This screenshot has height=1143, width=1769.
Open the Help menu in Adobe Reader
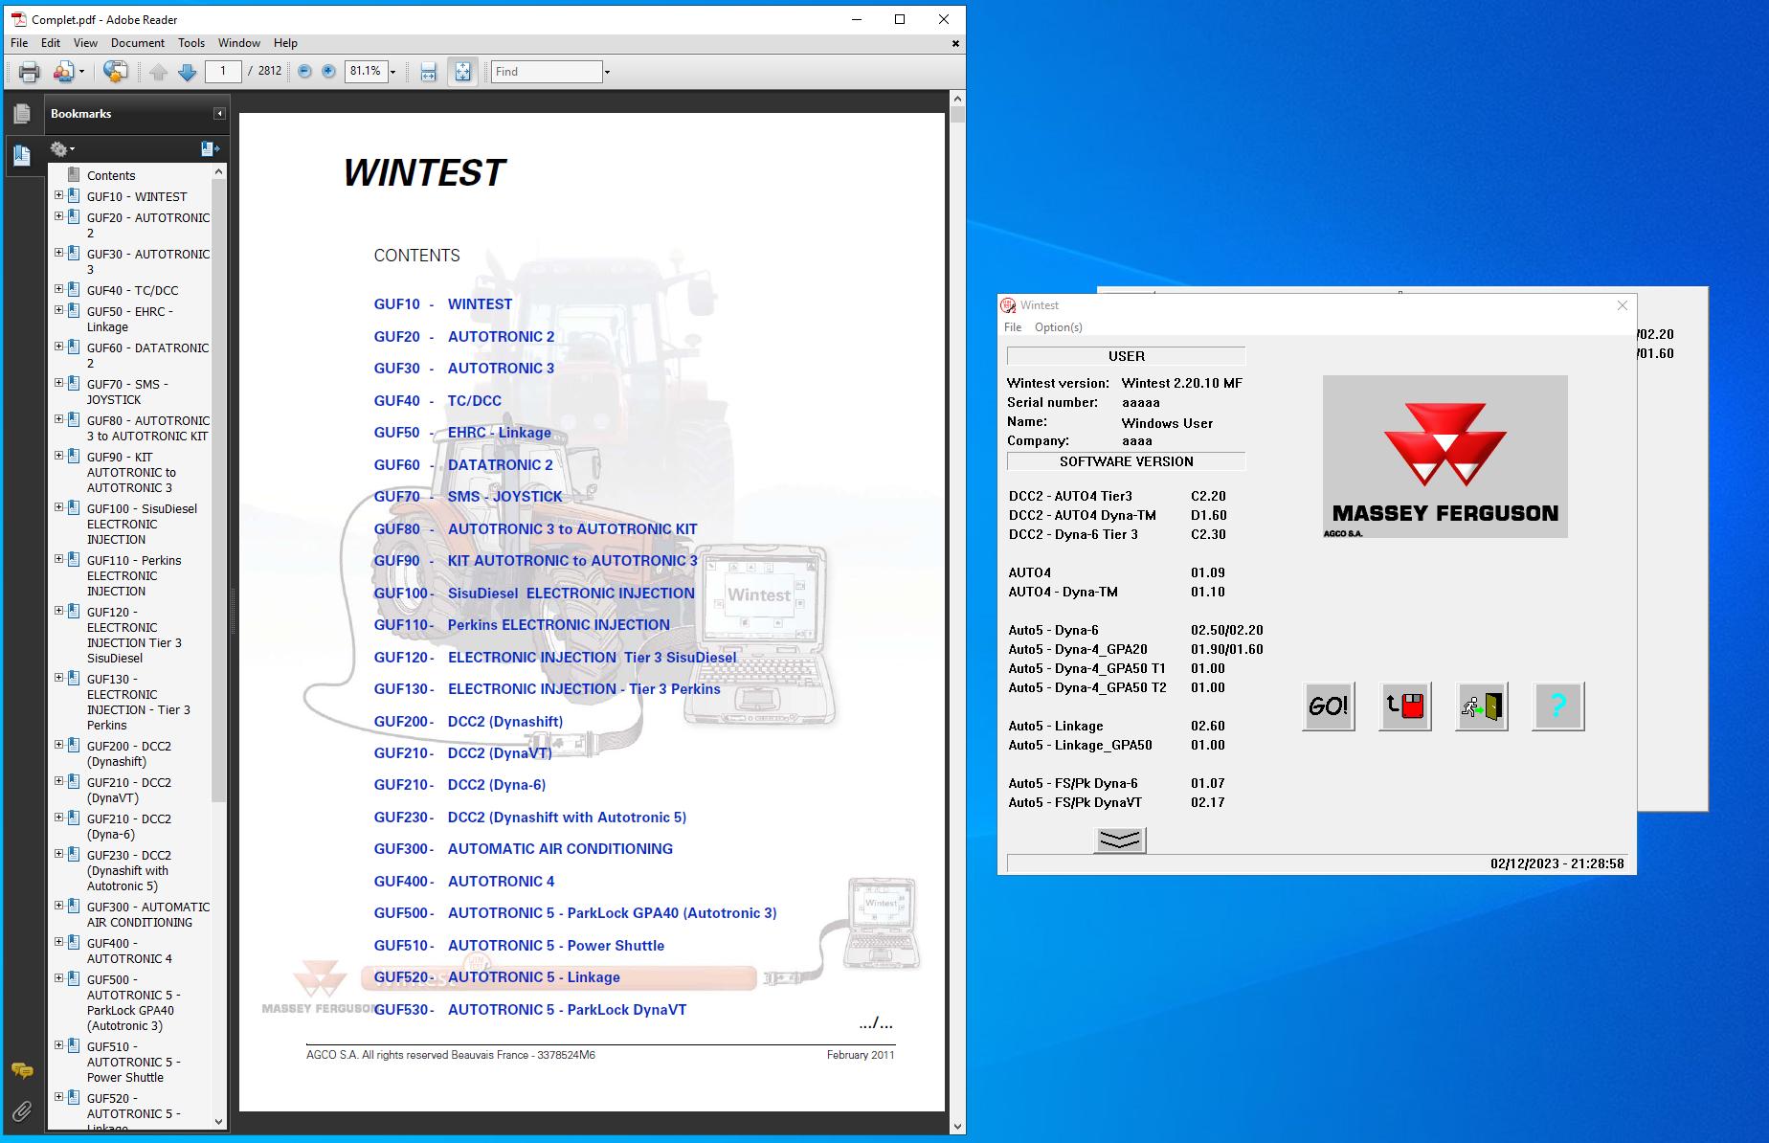tap(285, 43)
